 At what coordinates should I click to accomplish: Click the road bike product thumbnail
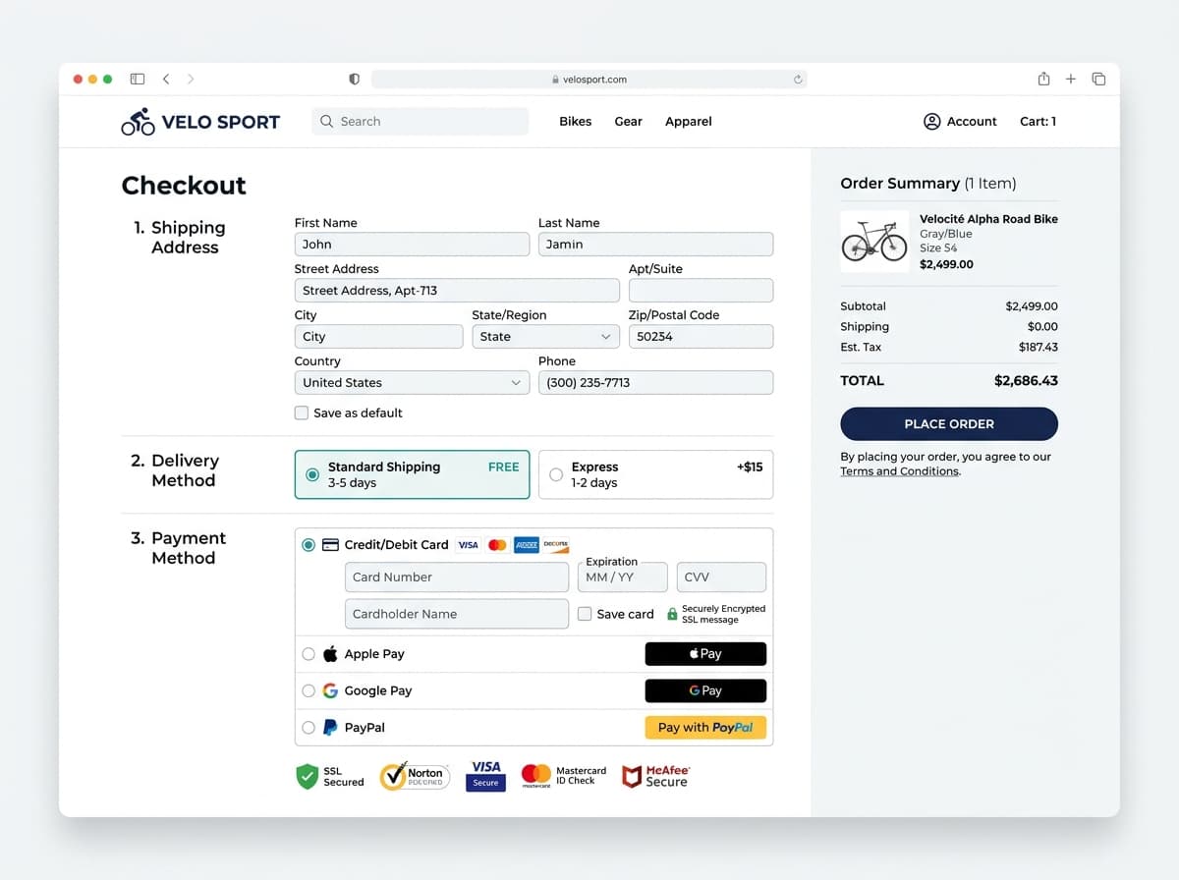[x=874, y=242]
